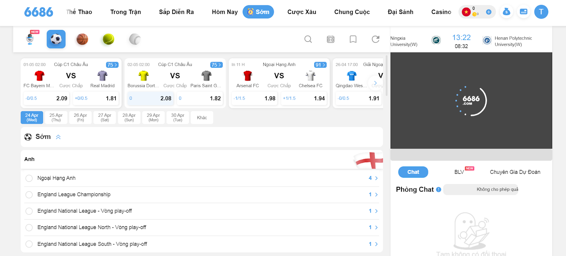Switch to BLV tab

pos(459,172)
